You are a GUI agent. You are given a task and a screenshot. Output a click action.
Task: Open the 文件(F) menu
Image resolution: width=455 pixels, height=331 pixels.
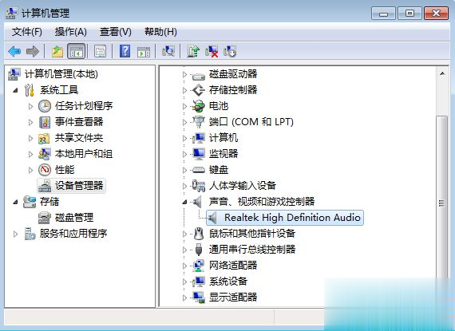tap(26, 32)
